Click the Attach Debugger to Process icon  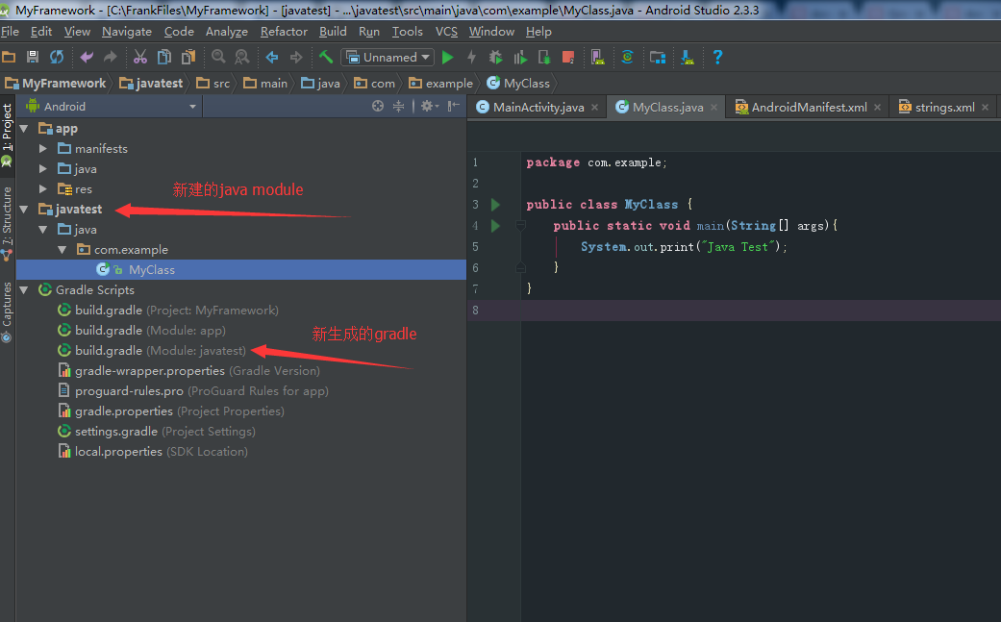pyautogui.click(x=544, y=58)
